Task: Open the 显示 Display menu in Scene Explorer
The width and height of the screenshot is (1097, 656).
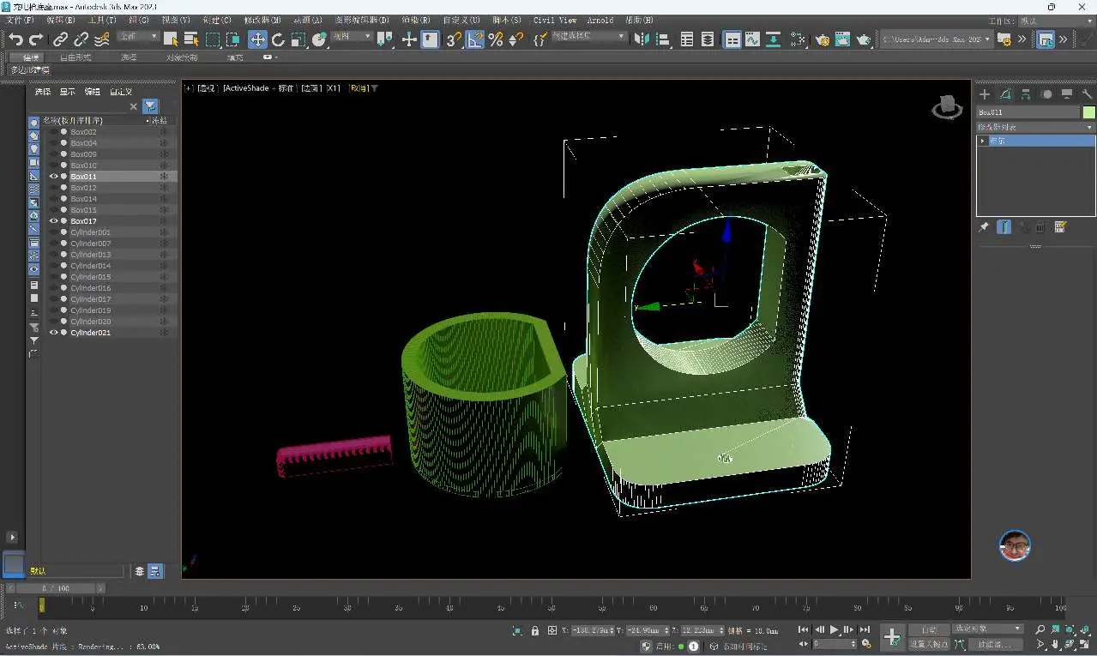Action: [x=67, y=92]
